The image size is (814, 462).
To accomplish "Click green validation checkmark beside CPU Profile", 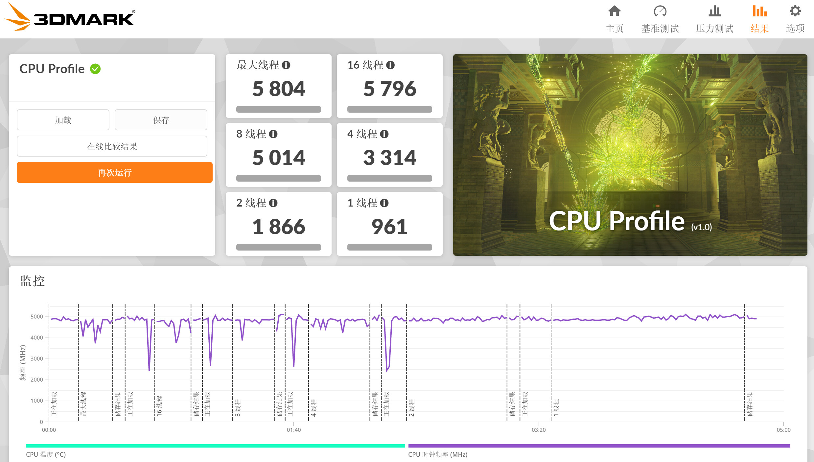I will 95,69.
